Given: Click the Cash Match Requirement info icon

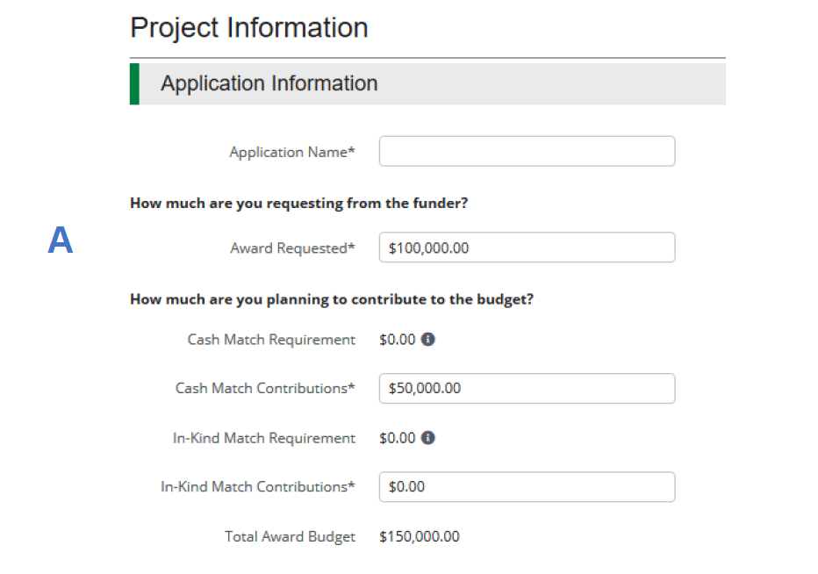Looking at the screenshot, I should pyautogui.click(x=427, y=339).
